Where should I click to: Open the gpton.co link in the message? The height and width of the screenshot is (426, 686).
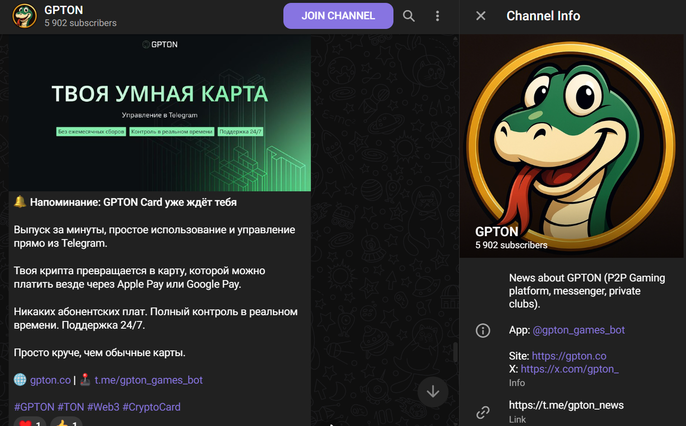coord(50,380)
